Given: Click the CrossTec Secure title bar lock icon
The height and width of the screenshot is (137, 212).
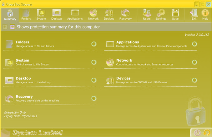Looking at the screenshot, I should point(3,4).
